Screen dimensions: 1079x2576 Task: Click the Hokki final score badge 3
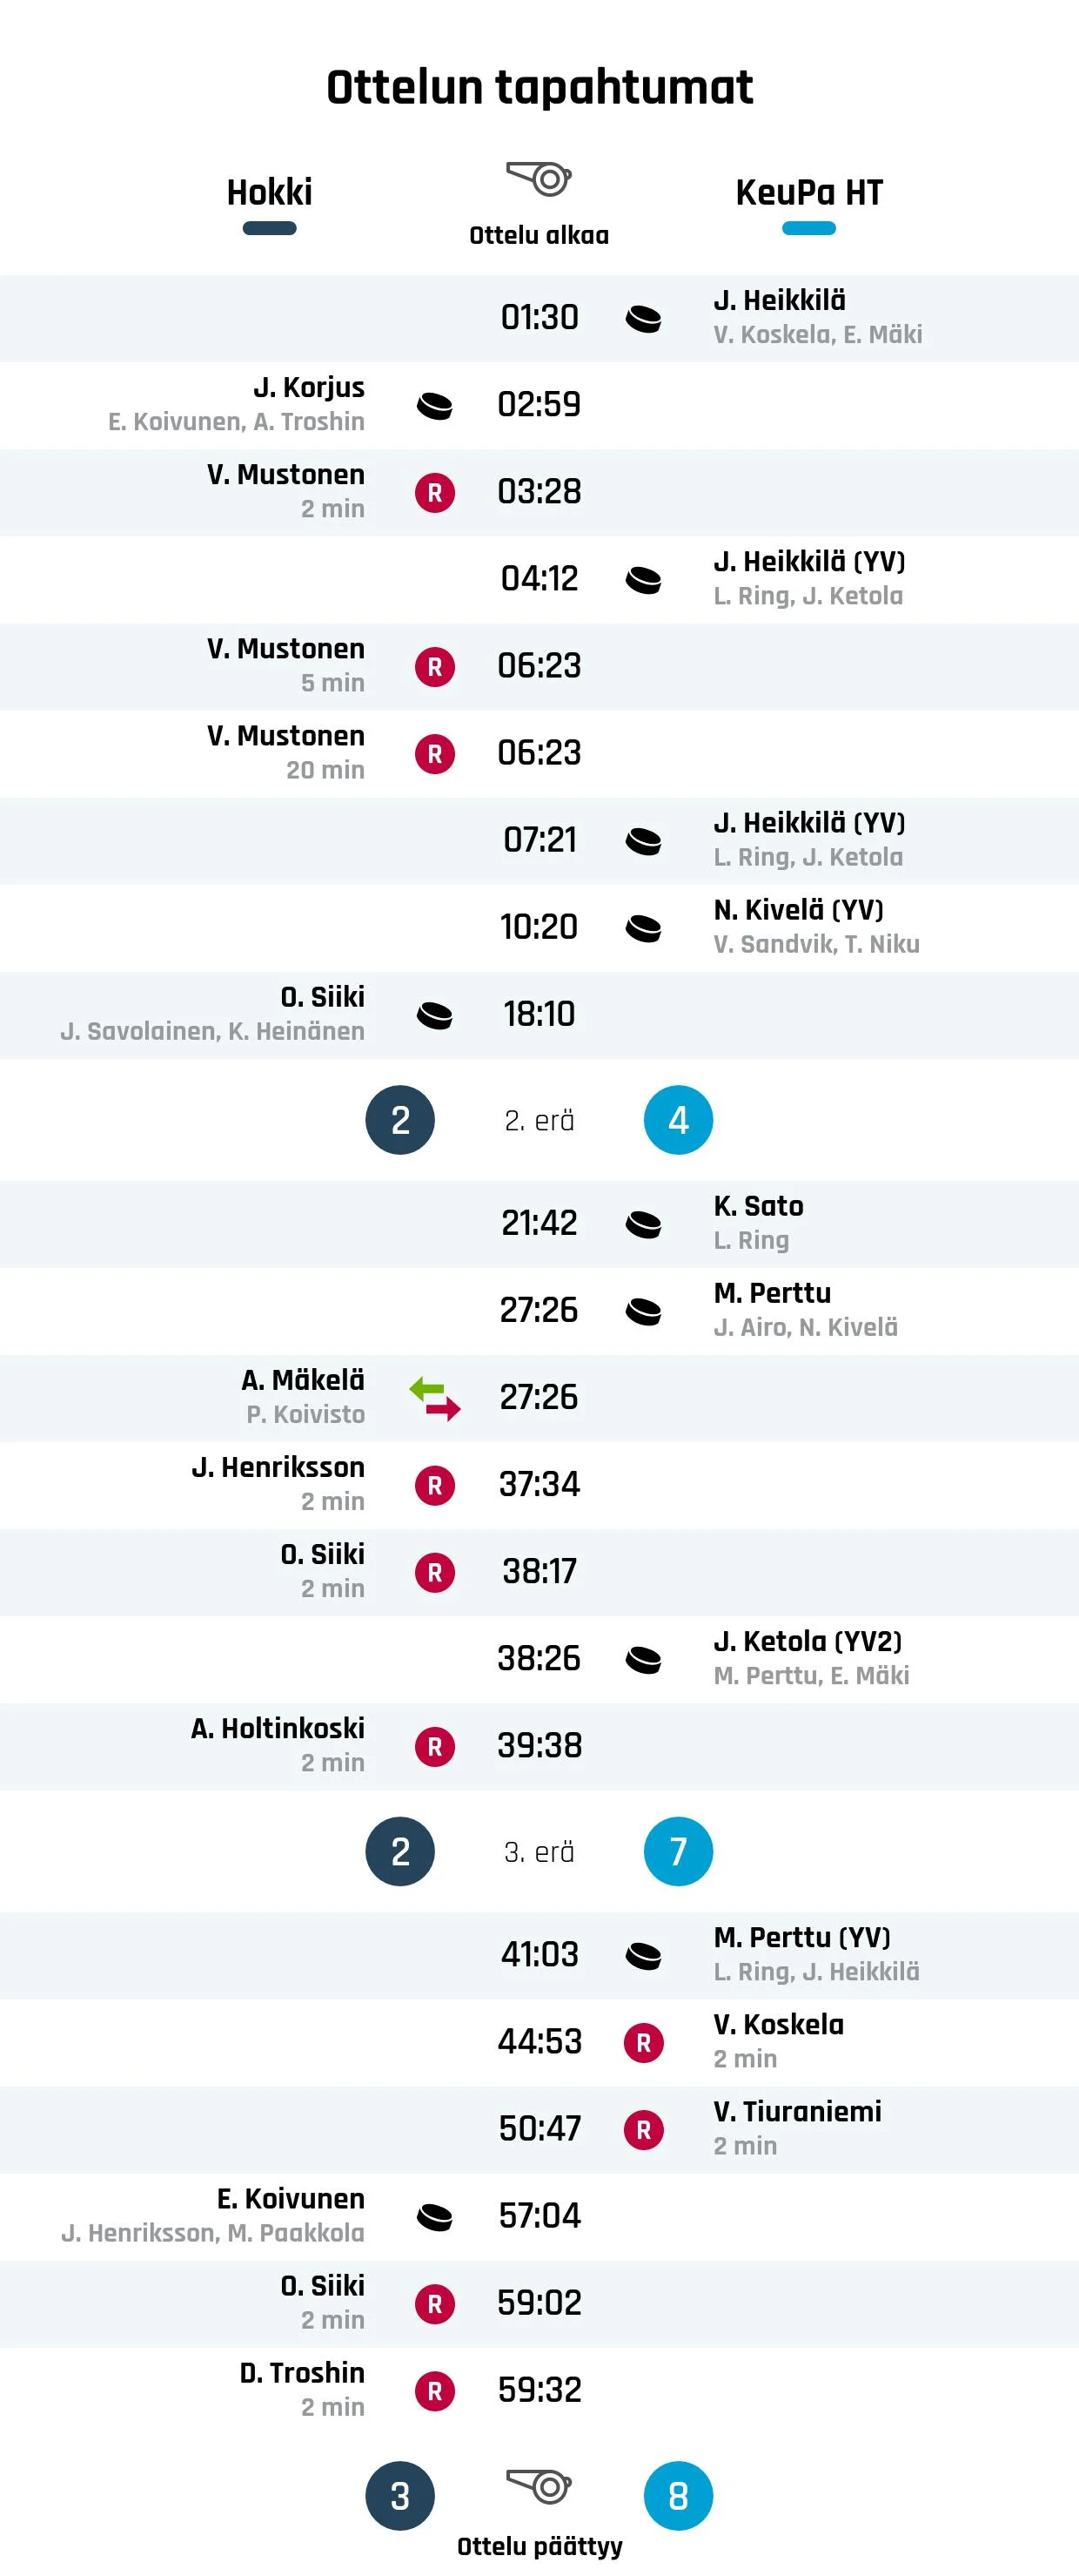coord(399,2496)
